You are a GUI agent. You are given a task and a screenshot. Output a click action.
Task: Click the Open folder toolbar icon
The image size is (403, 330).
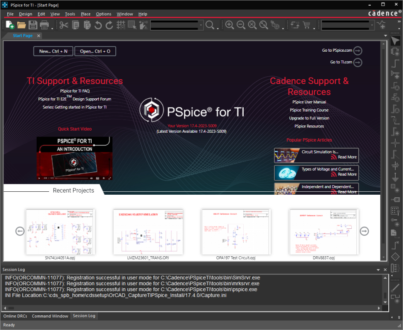point(22,25)
